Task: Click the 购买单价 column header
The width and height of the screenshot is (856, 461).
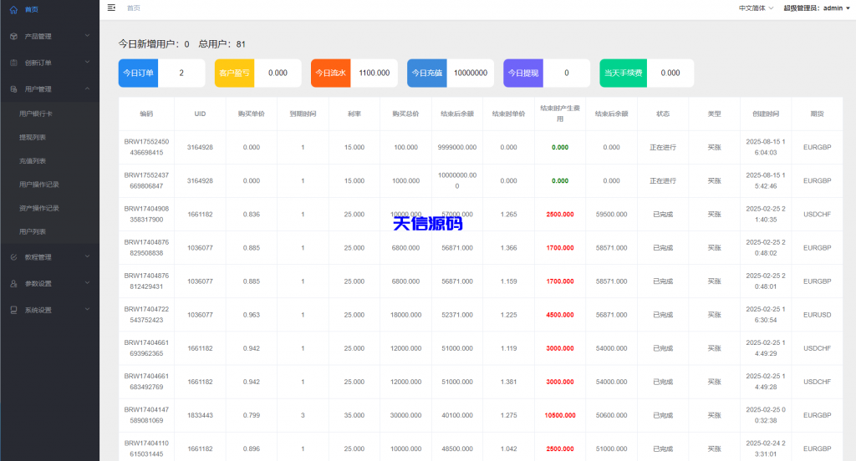Action: point(251,114)
